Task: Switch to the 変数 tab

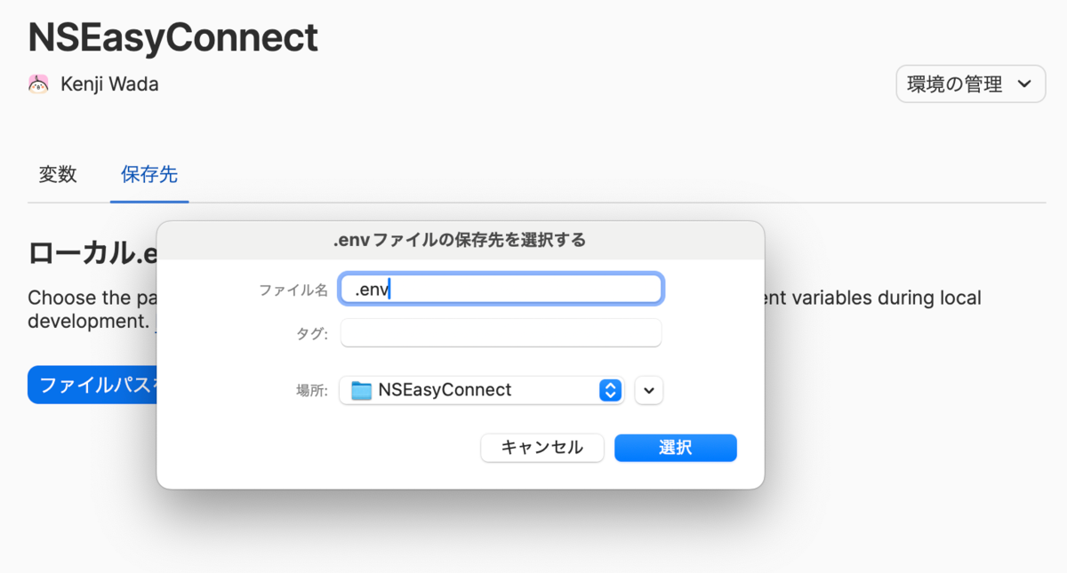Action: 58,175
